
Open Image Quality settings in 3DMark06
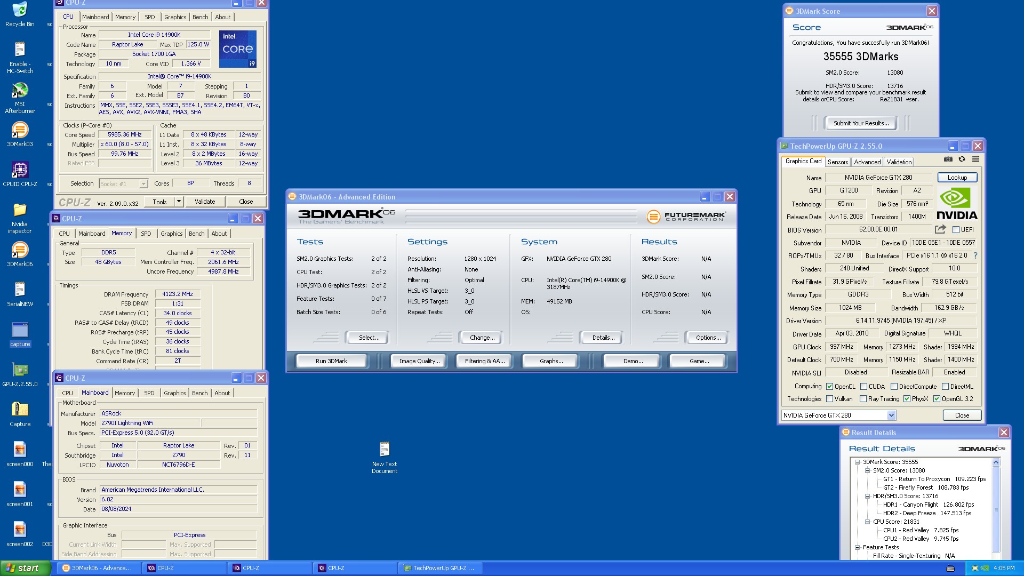tap(419, 361)
